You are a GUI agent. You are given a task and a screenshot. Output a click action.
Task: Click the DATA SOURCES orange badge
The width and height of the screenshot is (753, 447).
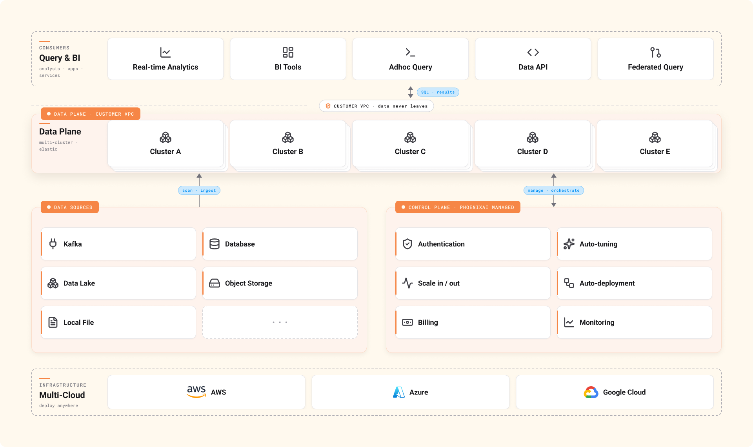click(x=70, y=207)
